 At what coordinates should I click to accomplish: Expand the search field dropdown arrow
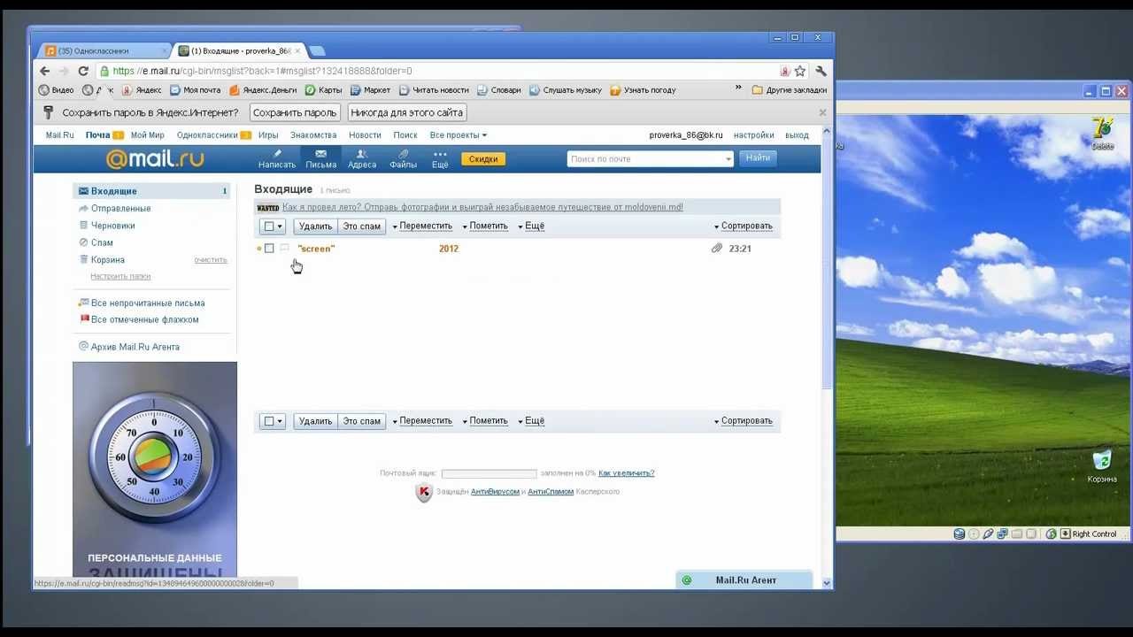[728, 159]
